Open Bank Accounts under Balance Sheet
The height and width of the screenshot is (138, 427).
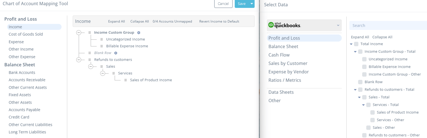[22, 72]
